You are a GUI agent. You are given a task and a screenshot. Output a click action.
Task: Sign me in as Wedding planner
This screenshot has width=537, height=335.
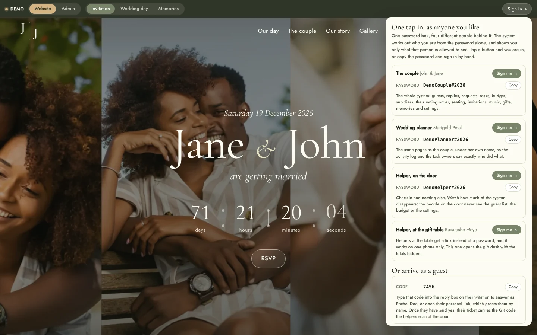pos(506,128)
